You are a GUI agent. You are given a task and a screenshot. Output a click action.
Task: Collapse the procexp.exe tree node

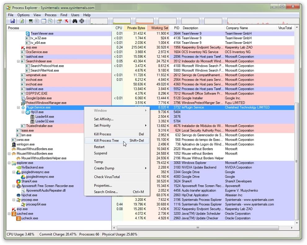click(x=14, y=200)
